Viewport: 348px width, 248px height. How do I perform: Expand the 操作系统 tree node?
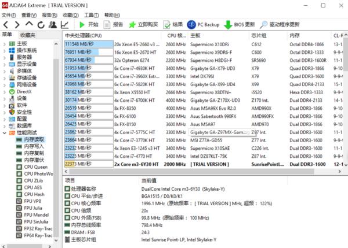(5, 51)
